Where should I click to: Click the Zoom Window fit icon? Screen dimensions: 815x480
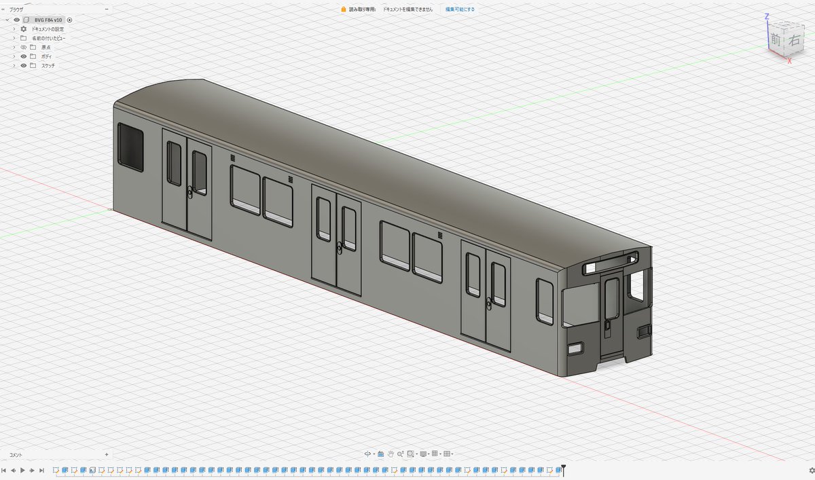click(x=410, y=454)
